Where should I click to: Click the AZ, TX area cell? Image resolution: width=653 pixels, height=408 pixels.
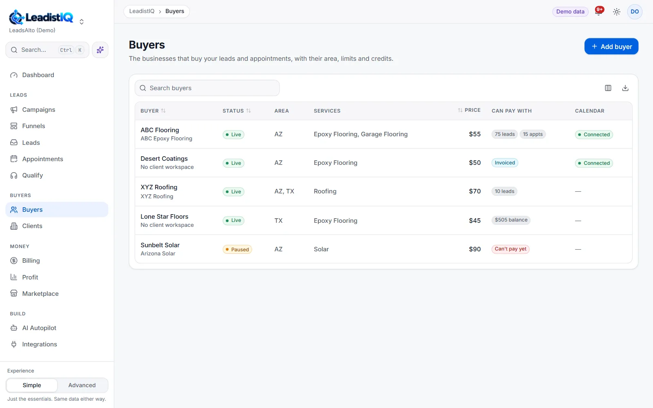[x=284, y=191]
